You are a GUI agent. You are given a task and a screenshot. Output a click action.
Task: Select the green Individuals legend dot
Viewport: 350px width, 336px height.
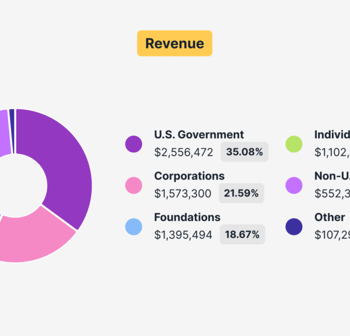[x=293, y=143]
